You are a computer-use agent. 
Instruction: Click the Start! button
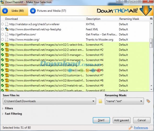(101, 120)
